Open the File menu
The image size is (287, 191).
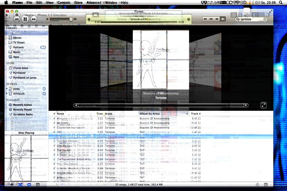pyautogui.click(x=29, y=2)
